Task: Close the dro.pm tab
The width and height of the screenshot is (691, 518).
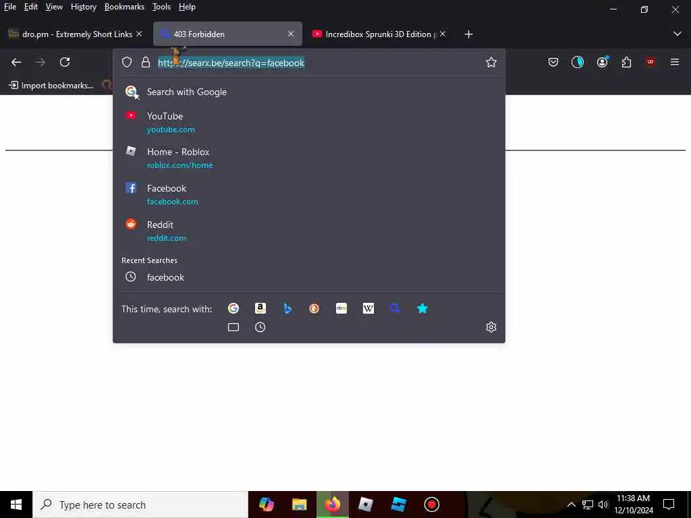Action: tap(139, 34)
